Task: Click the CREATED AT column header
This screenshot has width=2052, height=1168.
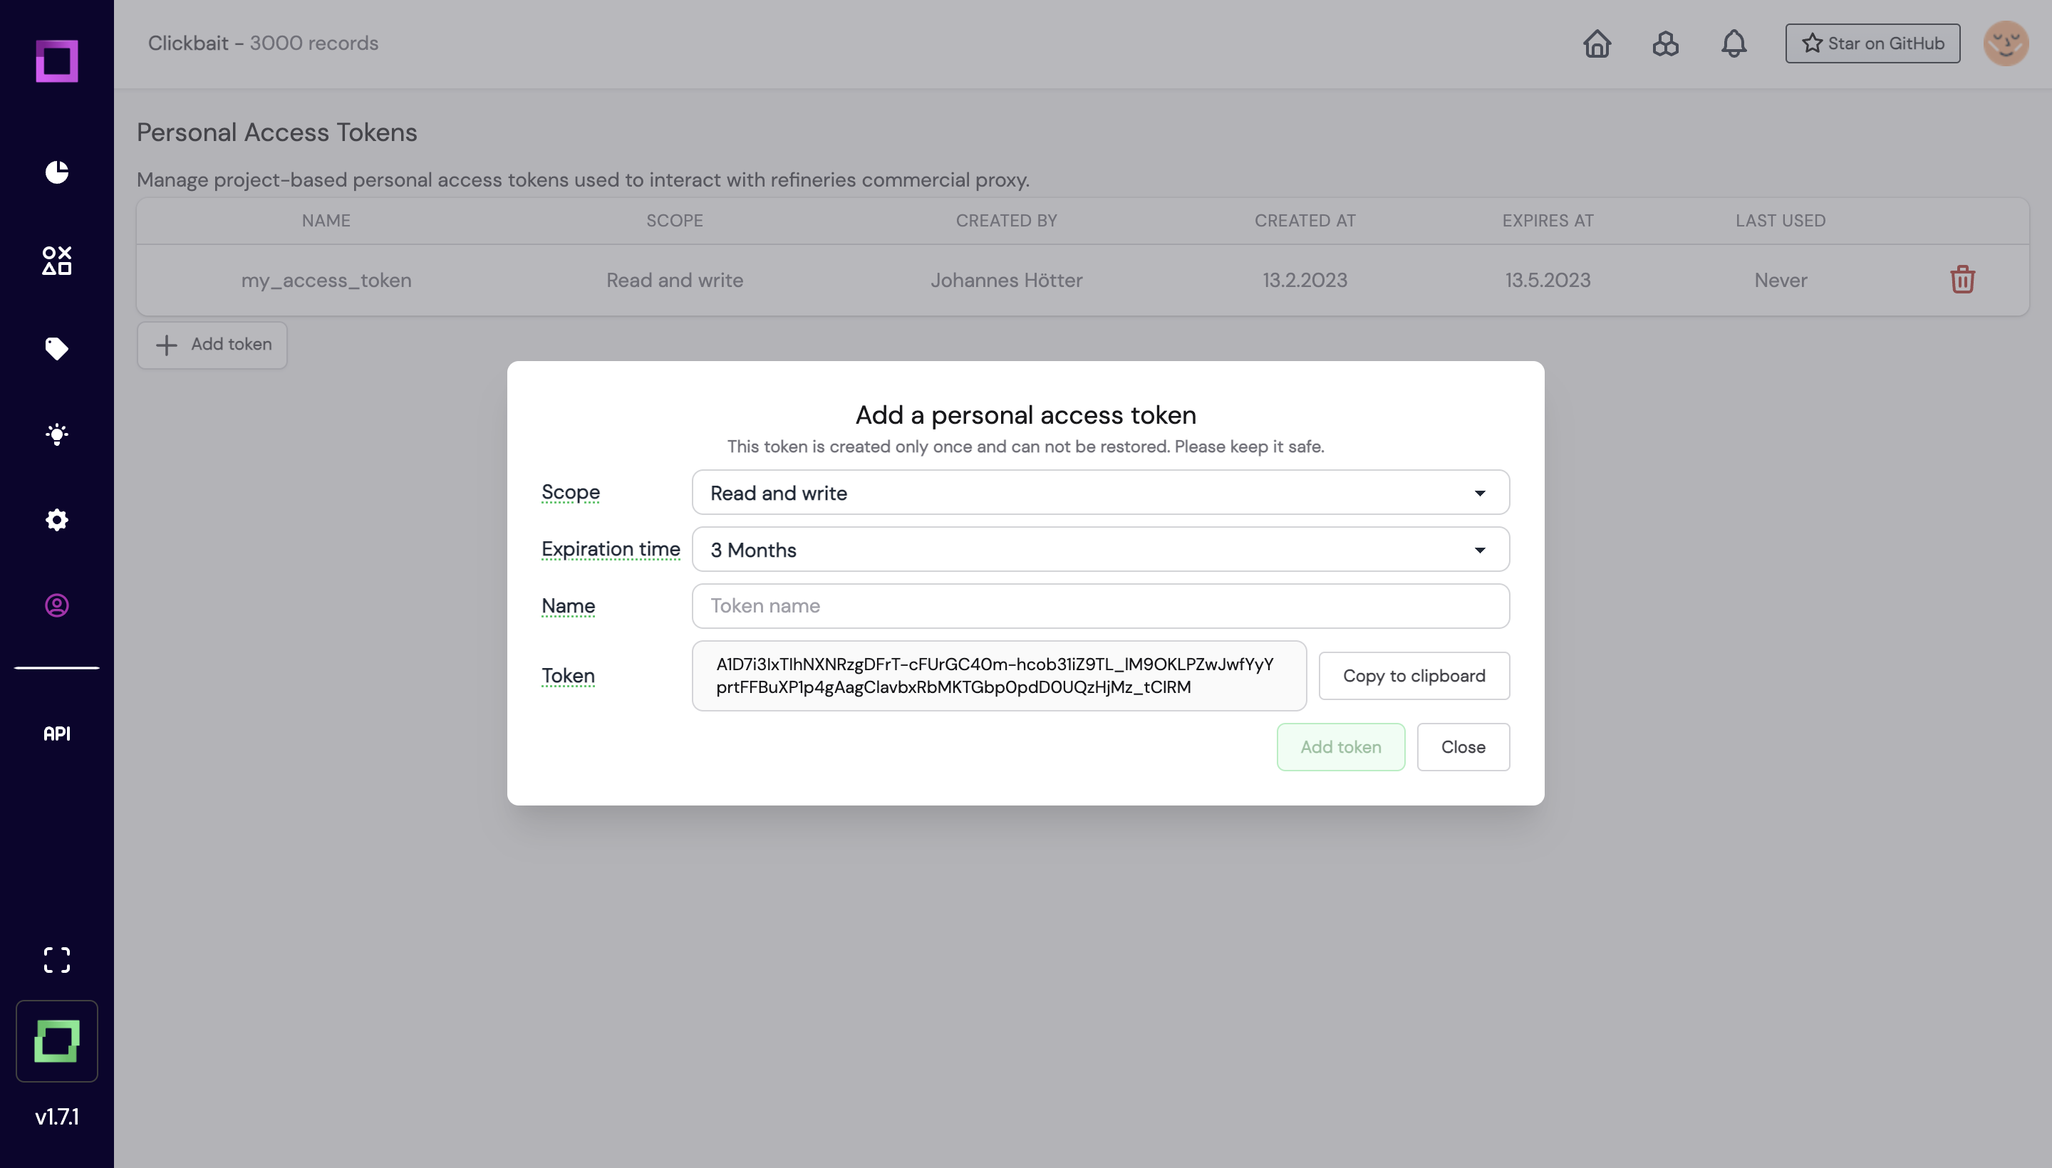Action: (x=1305, y=221)
